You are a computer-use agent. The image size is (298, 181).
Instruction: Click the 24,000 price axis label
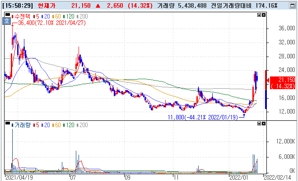tap(287, 70)
